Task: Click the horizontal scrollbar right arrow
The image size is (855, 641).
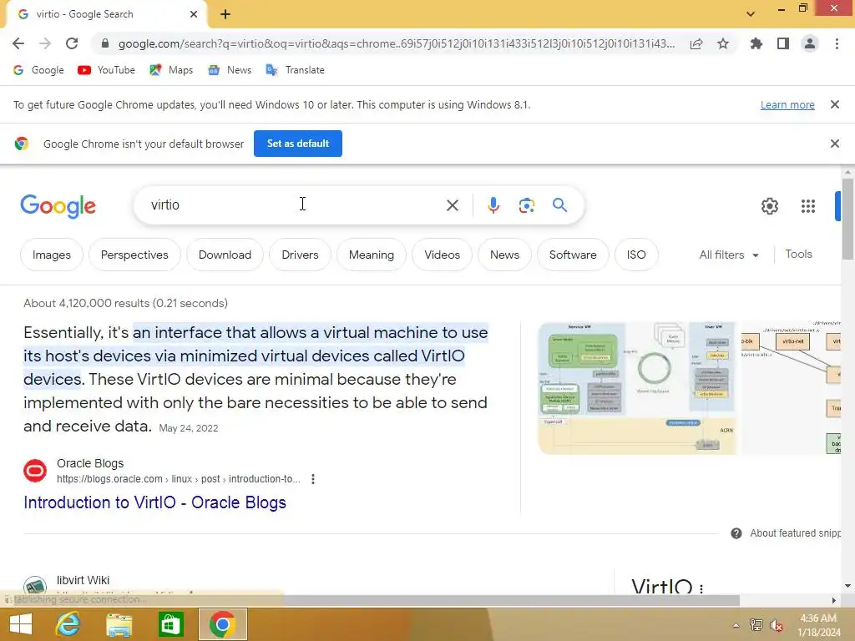Action: coord(834,600)
